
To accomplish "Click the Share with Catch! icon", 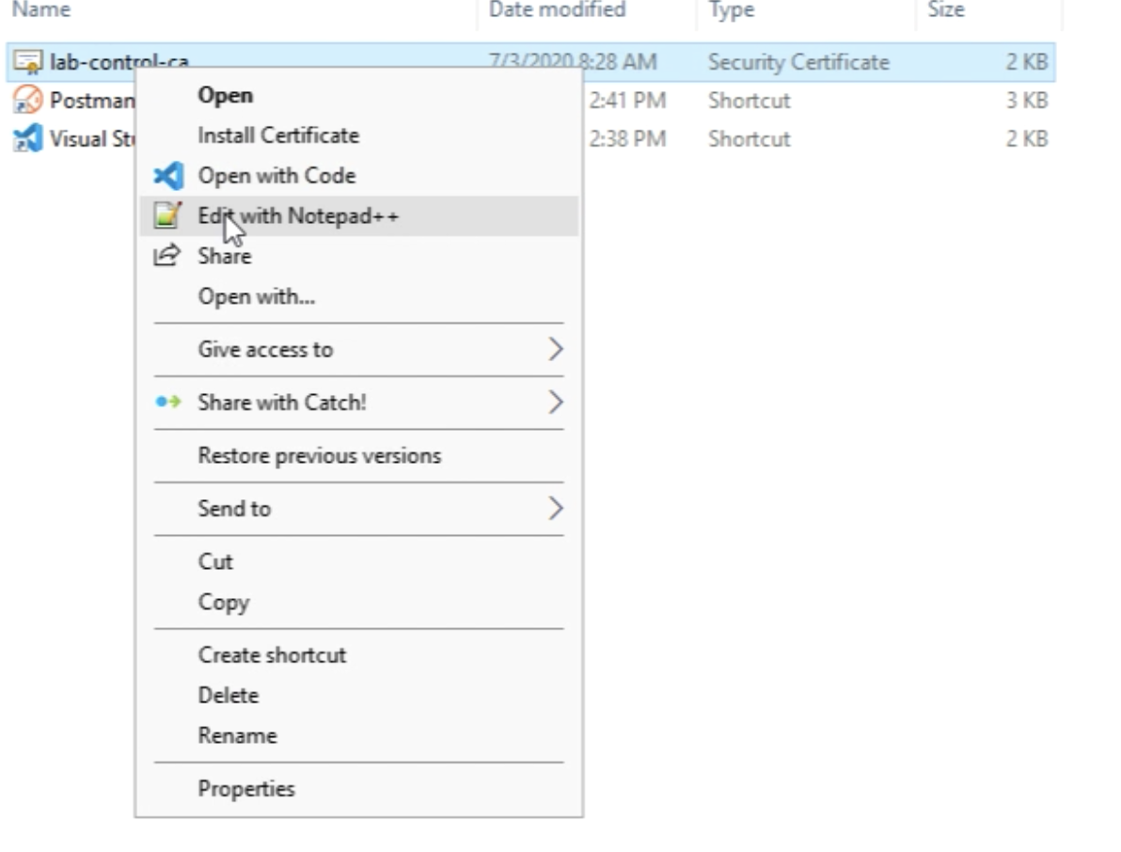I will coord(167,402).
